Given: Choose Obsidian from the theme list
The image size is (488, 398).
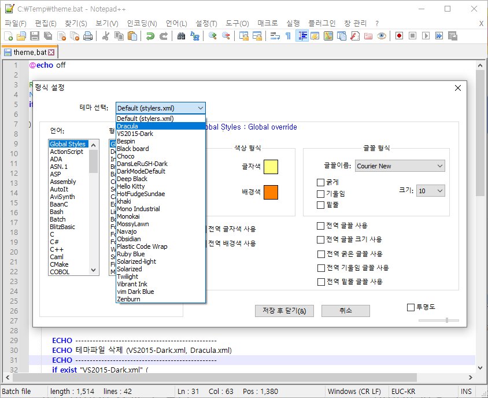Looking at the screenshot, I should 161,239.
